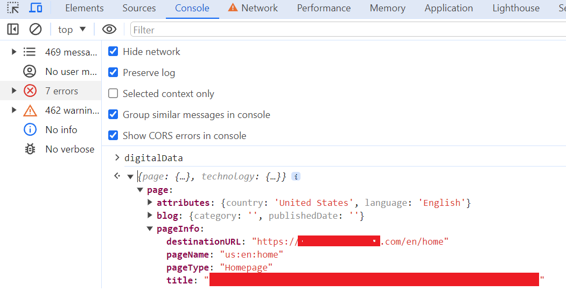This screenshot has width=566, height=291.
Task: Click the blue info circle icon
Action: click(x=30, y=130)
